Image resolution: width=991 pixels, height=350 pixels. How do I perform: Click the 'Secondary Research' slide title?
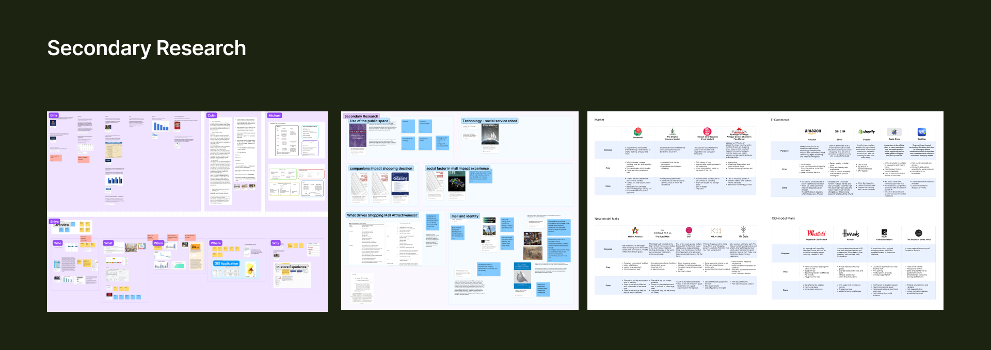click(x=147, y=48)
